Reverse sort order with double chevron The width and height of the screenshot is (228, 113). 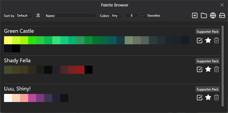click(38, 16)
